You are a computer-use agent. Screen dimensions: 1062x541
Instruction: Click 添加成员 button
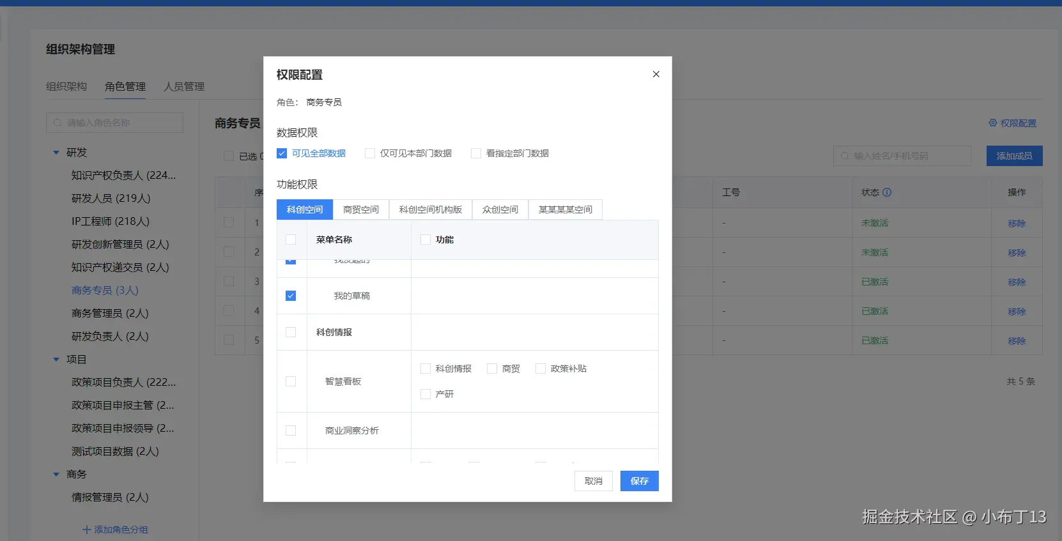1015,156
